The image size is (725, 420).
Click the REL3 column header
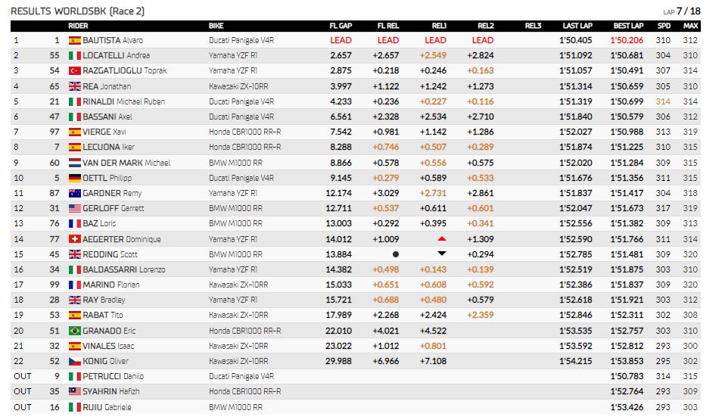533,26
